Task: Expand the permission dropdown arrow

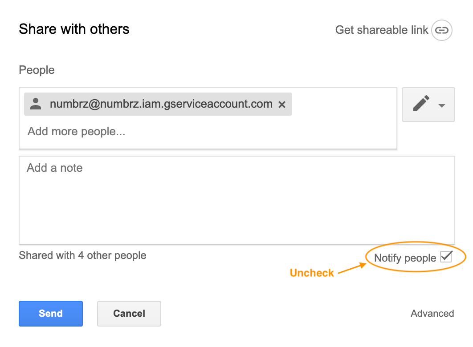Action: pyautogui.click(x=442, y=105)
